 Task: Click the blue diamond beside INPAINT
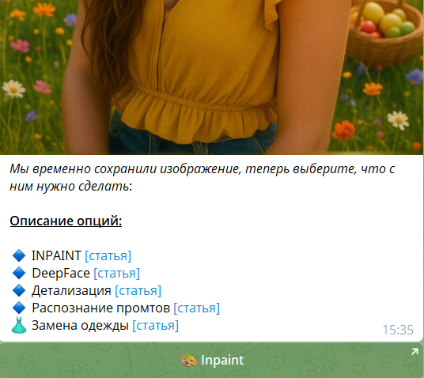(x=19, y=255)
